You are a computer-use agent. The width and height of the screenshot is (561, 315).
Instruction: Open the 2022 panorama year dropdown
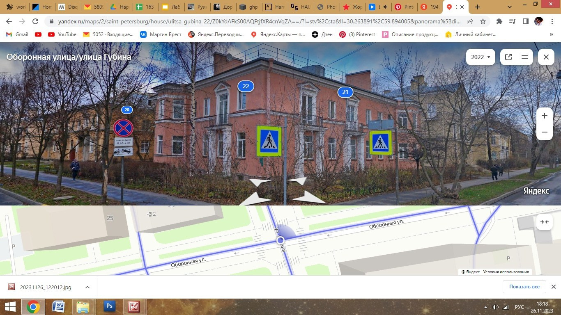[x=480, y=57]
